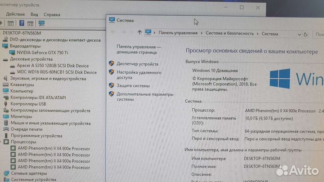Open the address bar history dropdown

tap(299, 35)
